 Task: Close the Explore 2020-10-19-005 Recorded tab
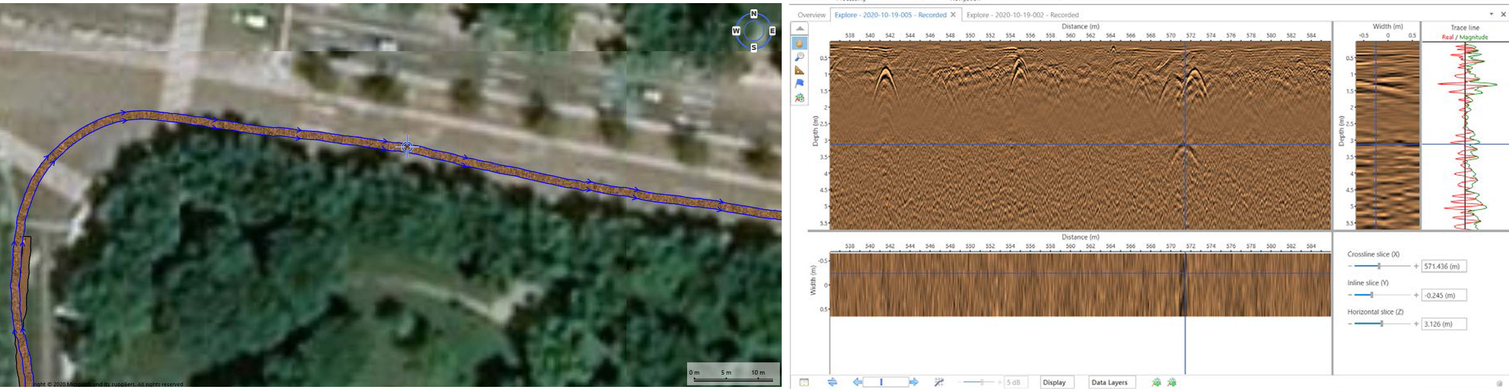click(953, 15)
